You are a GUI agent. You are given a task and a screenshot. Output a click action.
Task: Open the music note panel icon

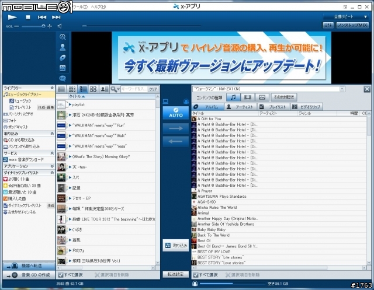coord(63,68)
